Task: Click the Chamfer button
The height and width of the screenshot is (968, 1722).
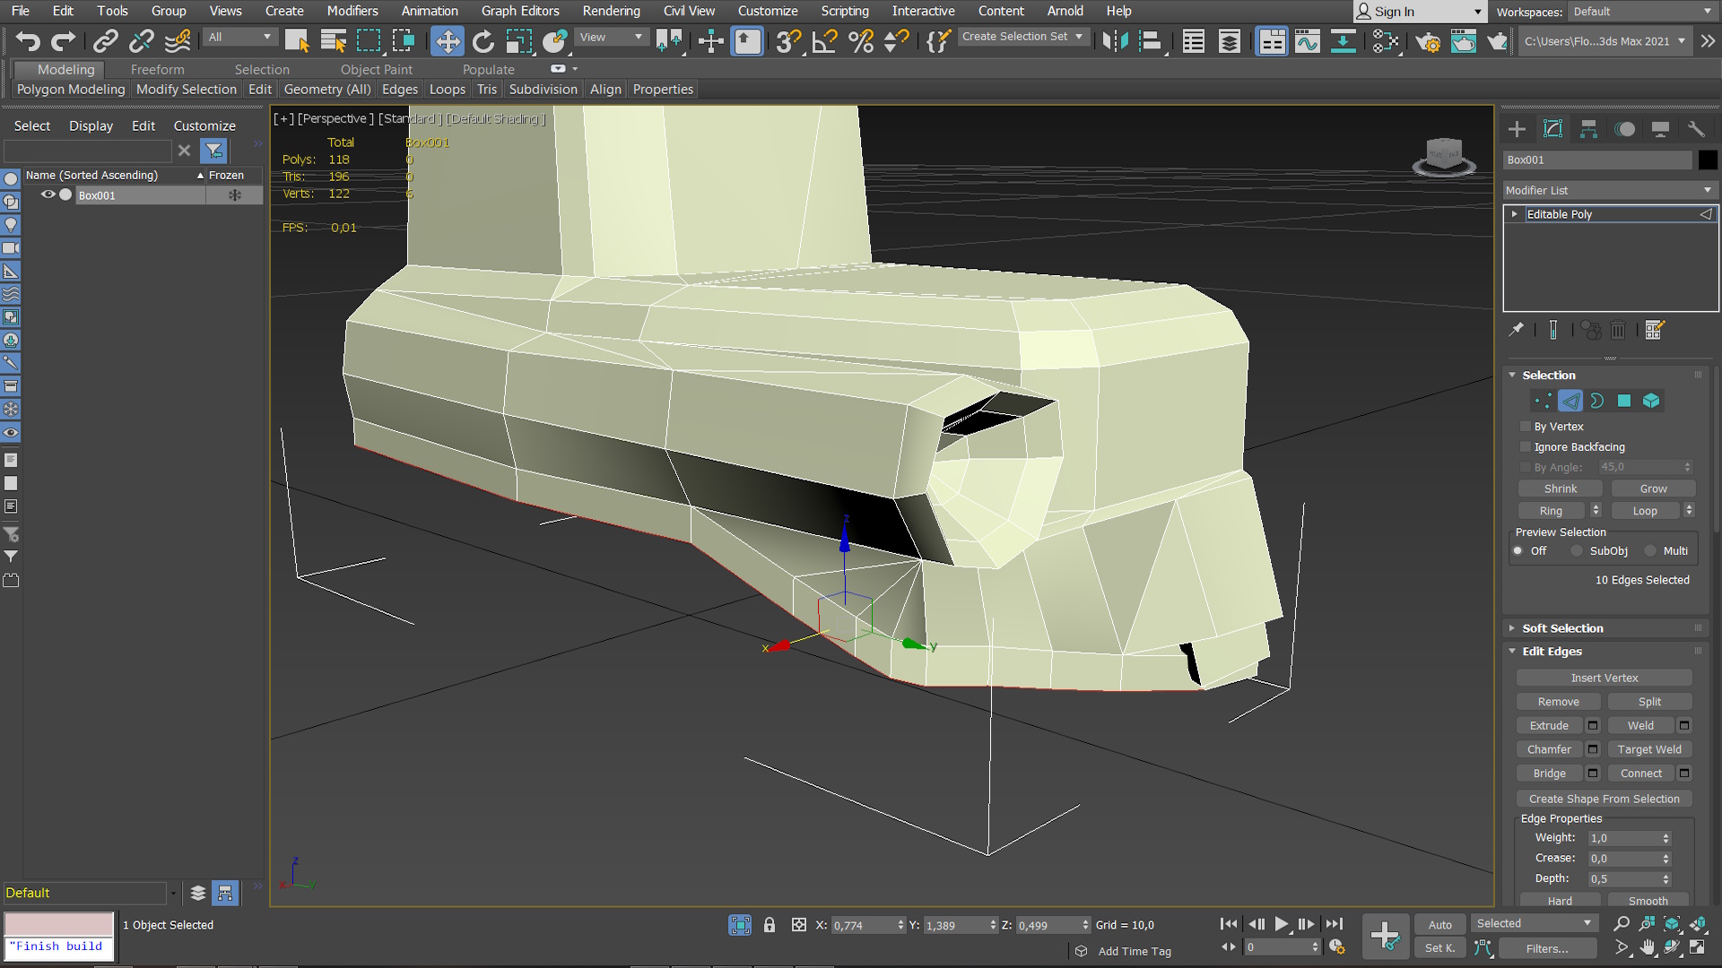Action: coord(1549,749)
